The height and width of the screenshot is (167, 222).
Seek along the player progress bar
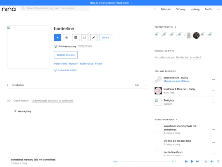(144, 161)
